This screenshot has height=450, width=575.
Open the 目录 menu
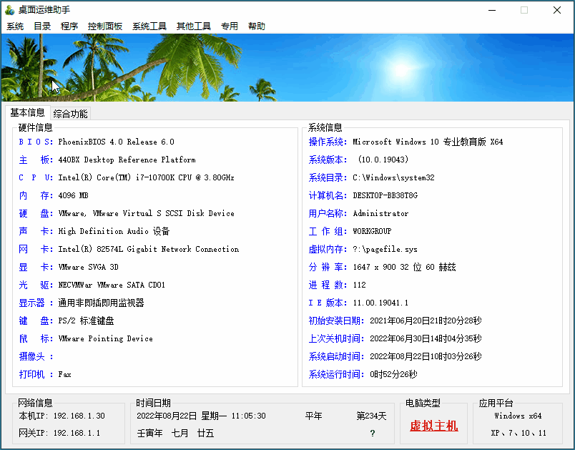pos(41,26)
